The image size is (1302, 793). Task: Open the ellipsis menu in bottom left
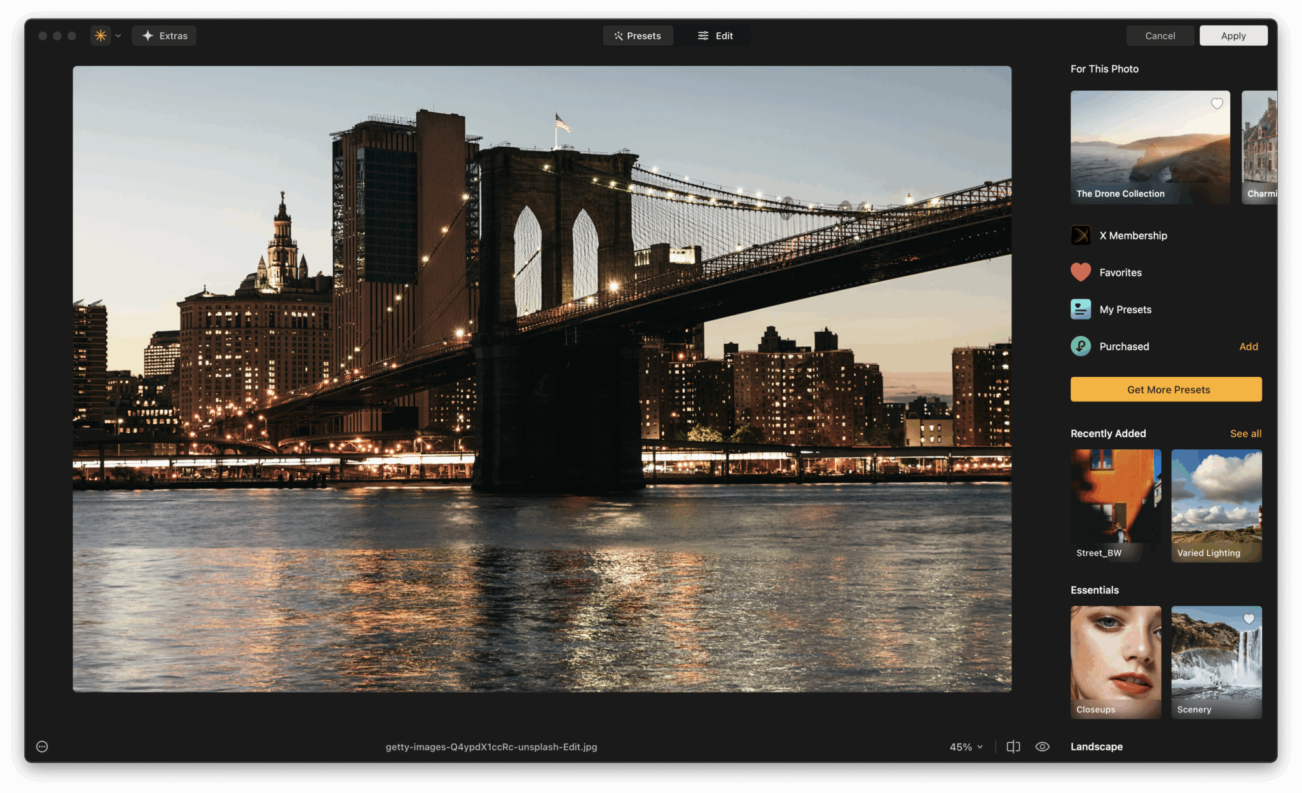pyautogui.click(x=41, y=746)
